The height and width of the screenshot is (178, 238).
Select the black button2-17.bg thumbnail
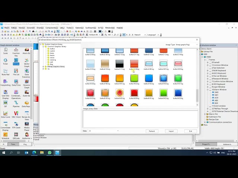click(x=120, y=64)
